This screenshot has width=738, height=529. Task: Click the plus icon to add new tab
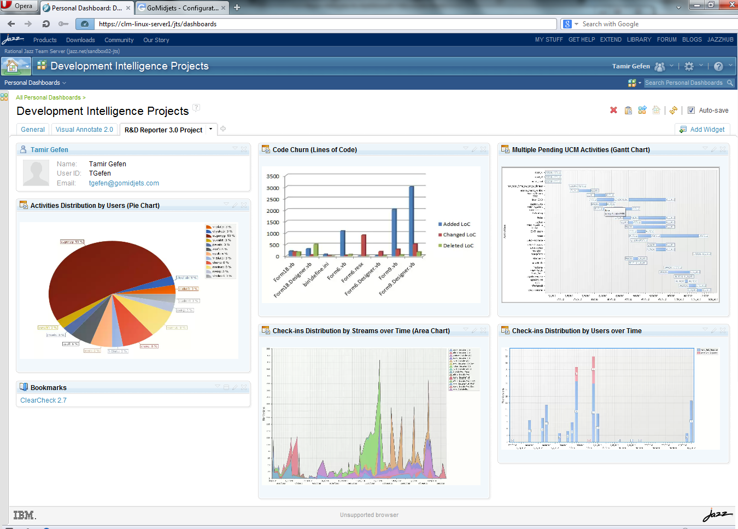pos(223,129)
